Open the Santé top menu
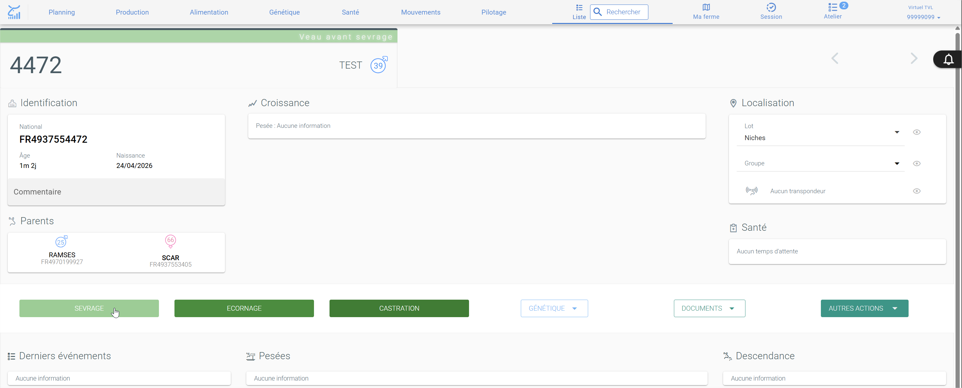 [x=350, y=12]
